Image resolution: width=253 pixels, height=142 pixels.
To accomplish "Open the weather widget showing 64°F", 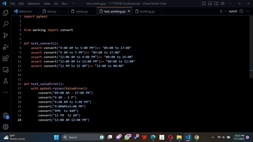I will (15, 137).
